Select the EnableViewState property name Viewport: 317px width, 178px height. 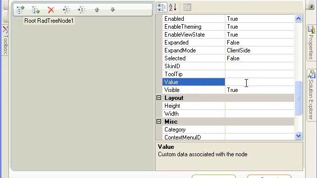(185, 35)
